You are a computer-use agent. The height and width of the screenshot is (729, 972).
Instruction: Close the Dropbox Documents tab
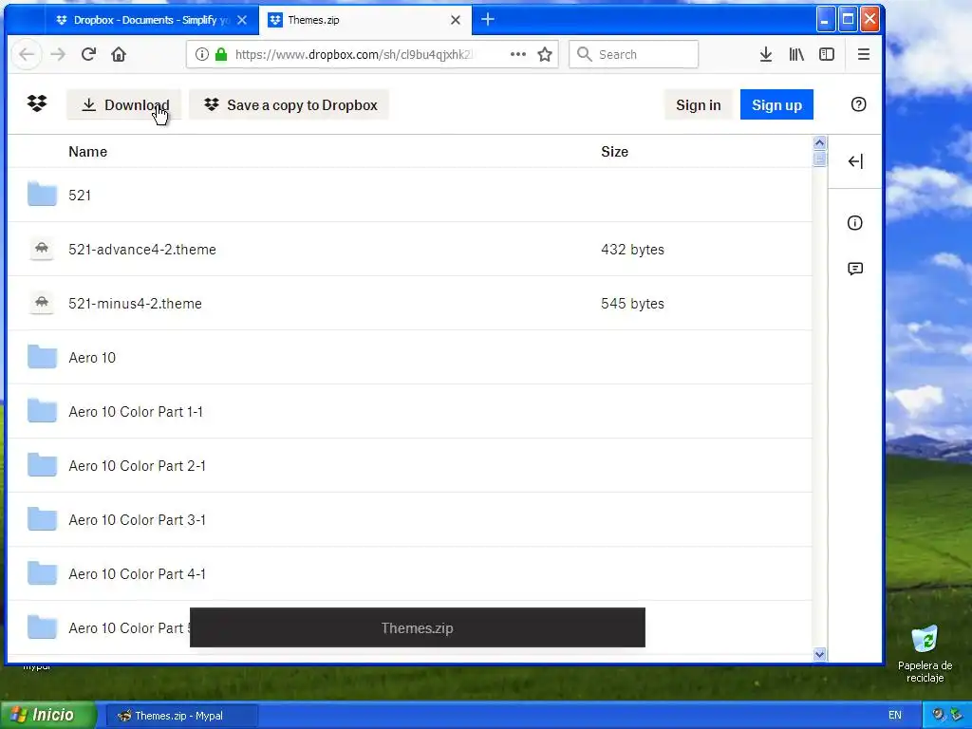[242, 20]
